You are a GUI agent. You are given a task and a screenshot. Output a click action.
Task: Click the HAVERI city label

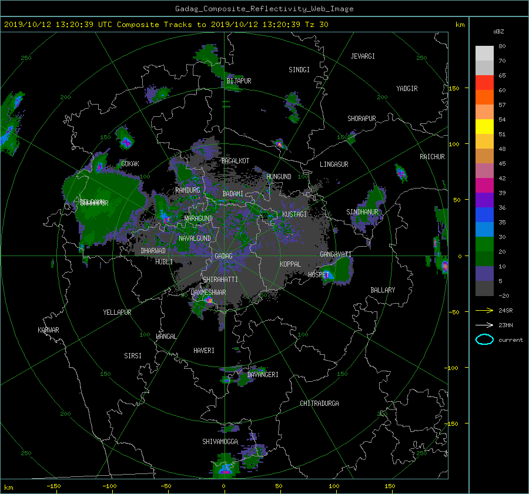204,351
